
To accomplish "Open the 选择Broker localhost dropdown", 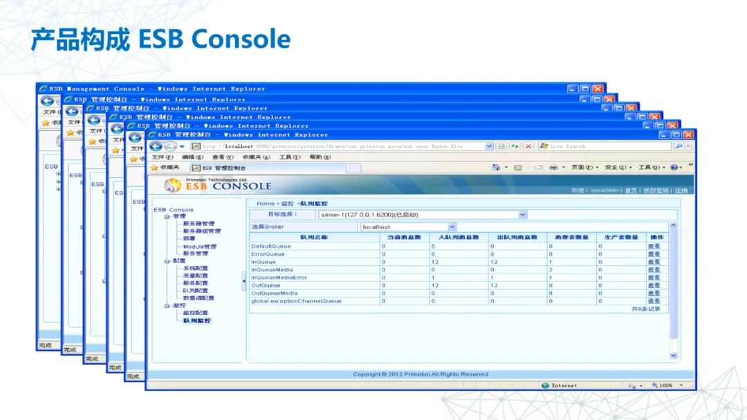I will coord(452,227).
